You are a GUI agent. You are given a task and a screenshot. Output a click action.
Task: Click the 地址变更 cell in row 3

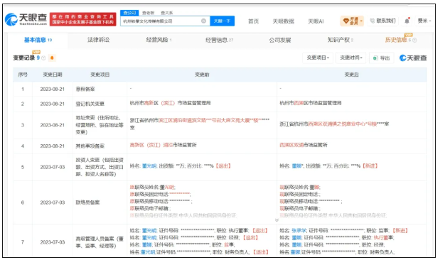click(100, 125)
